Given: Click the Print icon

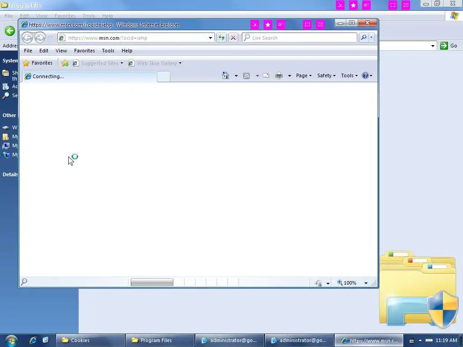Looking at the screenshot, I should [279, 76].
